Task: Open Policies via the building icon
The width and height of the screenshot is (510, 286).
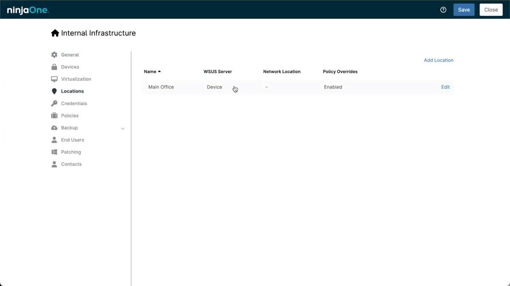Action: (x=54, y=115)
